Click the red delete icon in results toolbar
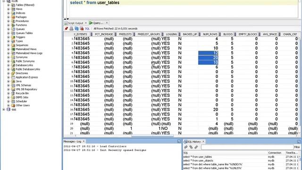This screenshot has width=302, height=170. [x=82, y=28]
